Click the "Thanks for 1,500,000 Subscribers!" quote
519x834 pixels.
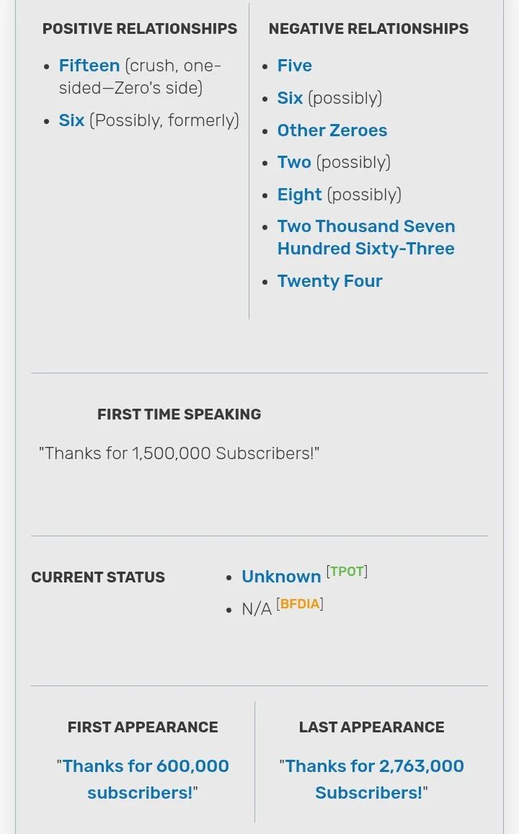click(x=179, y=453)
